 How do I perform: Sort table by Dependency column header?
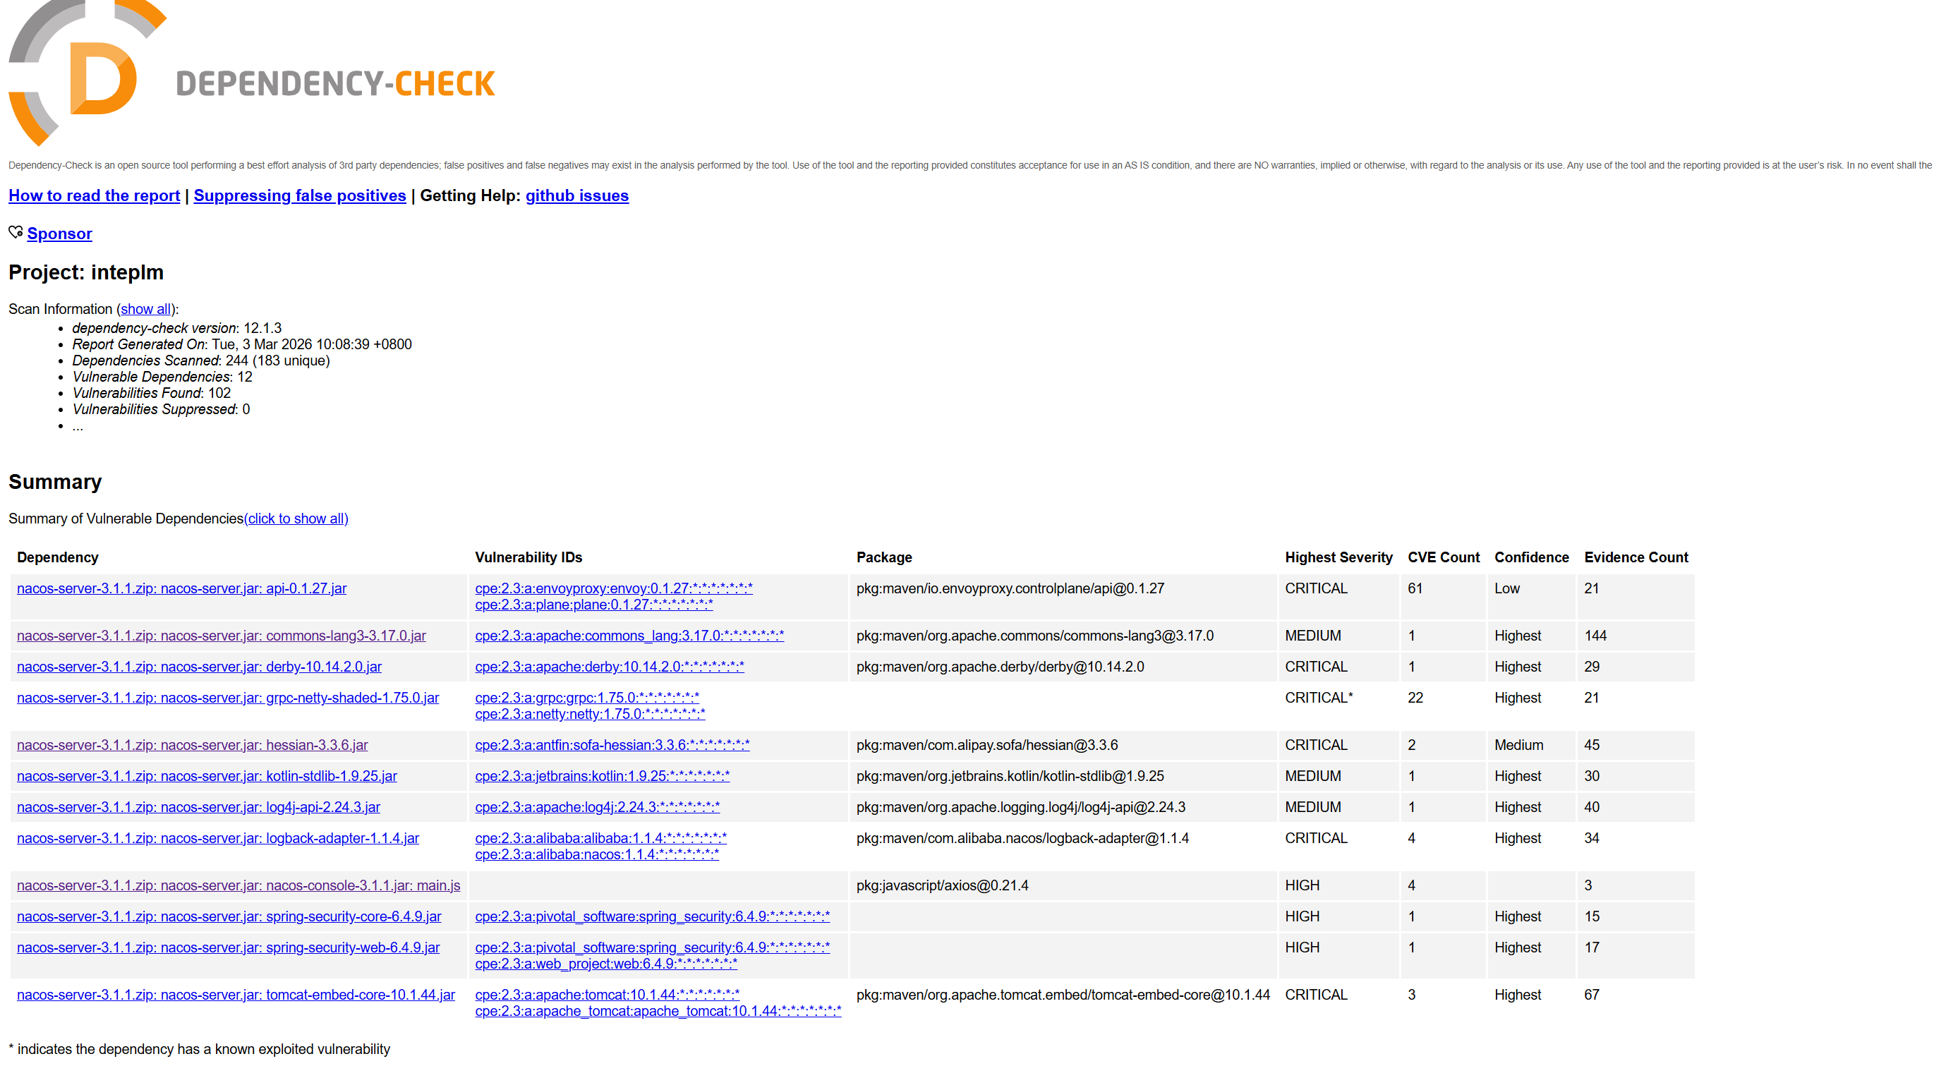coord(58,557)
